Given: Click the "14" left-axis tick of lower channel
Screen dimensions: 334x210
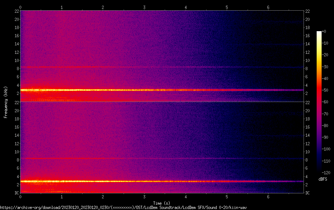Looking at the screenshot, I should click(16, 135).
